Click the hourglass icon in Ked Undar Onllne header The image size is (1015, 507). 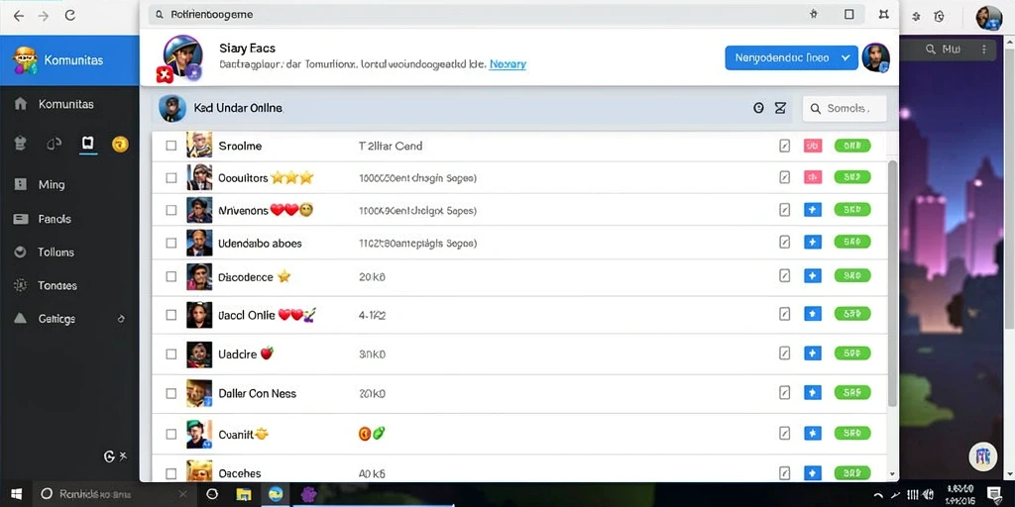pos(781,108)
